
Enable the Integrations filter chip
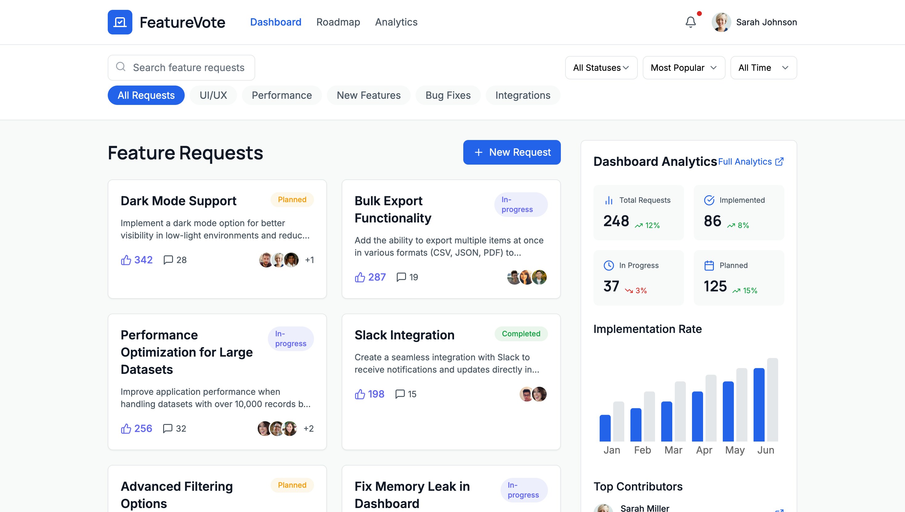coord(523,95)
